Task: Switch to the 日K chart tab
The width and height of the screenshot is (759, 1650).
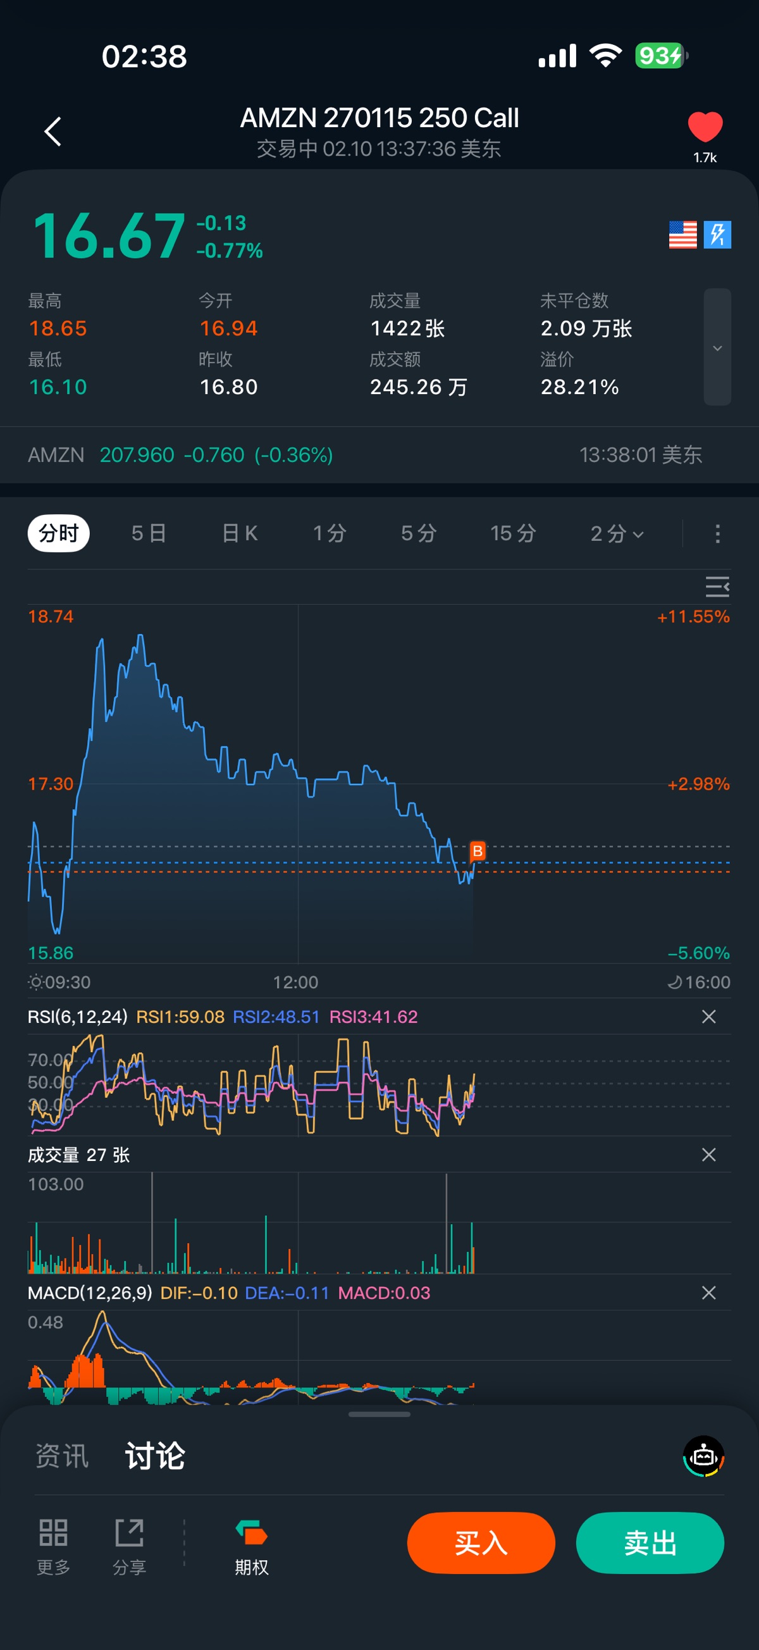Action: [240, 533]
